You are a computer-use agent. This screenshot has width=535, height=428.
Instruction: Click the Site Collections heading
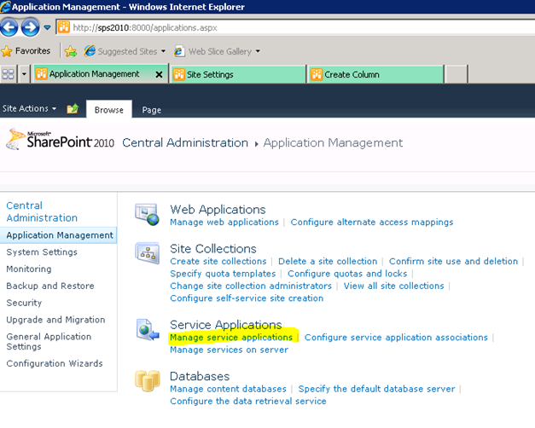pos(213,249)
